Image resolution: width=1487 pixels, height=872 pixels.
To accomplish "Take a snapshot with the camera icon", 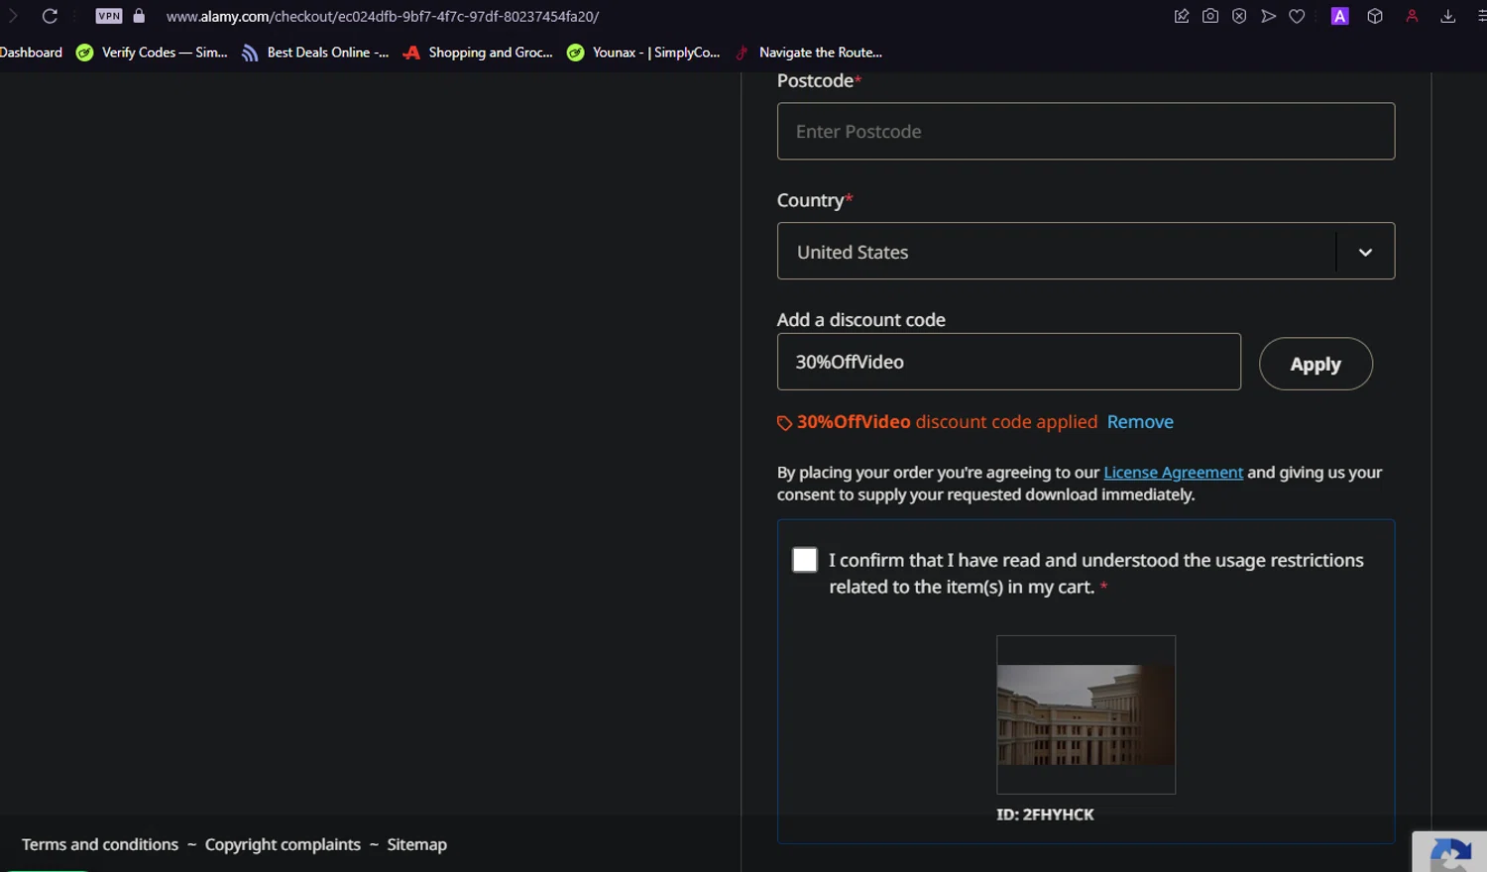I will pos(1210,16).
